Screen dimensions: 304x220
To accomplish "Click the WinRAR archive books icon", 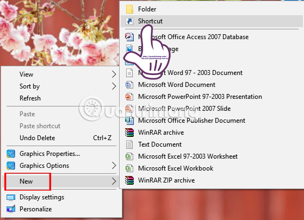I will (x=129, y=133).
